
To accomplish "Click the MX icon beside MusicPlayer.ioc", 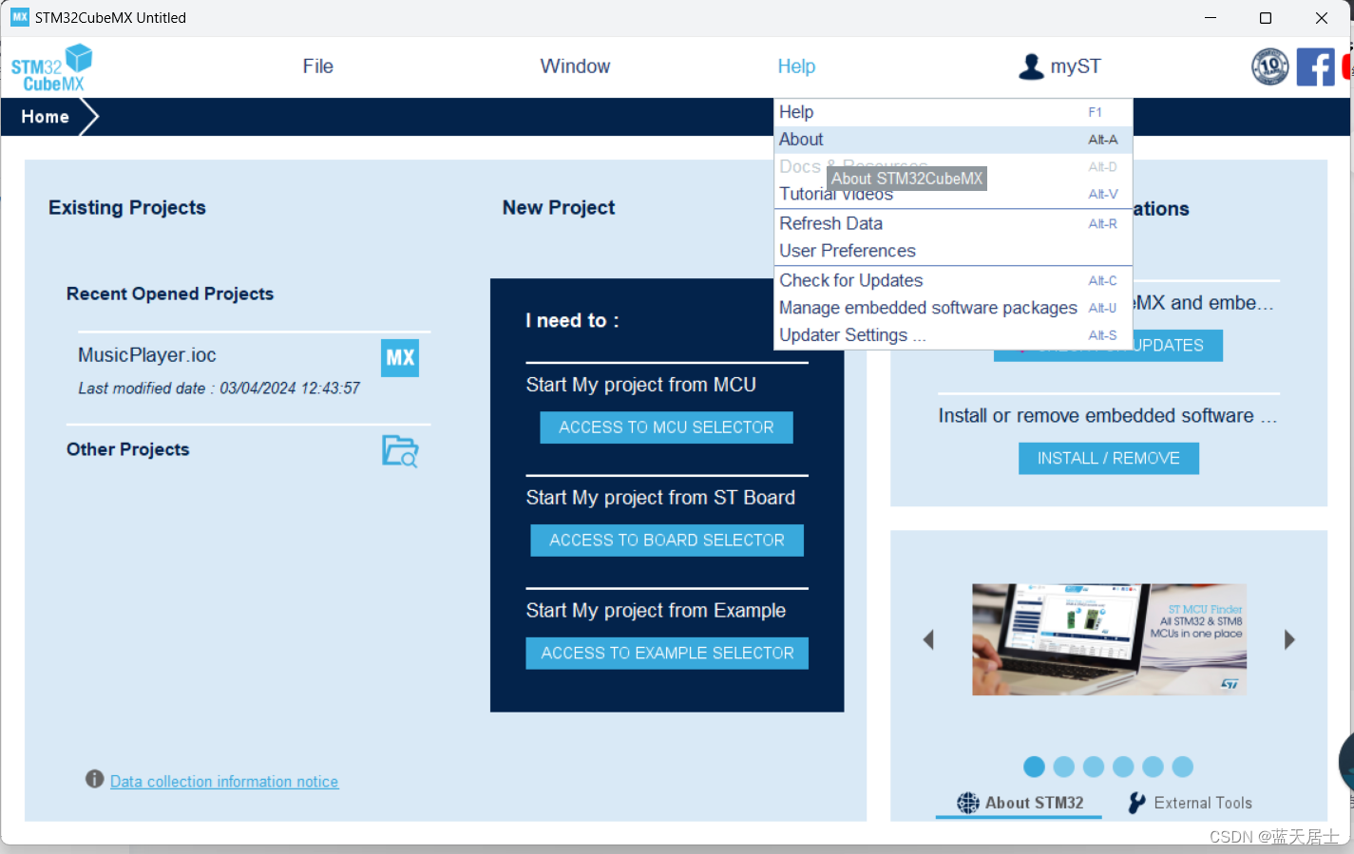I will tap(400, 358).
